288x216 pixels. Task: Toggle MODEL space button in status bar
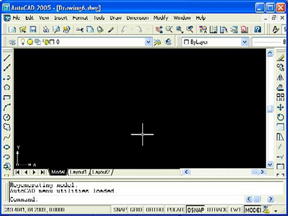coord(253,210)
